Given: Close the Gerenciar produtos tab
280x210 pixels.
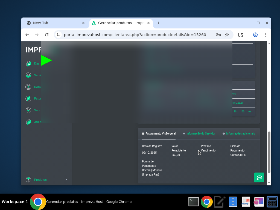Looking at the screenshot, I should click(x=148, y=23).
